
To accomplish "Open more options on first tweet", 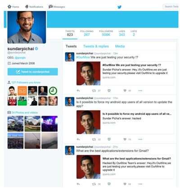I will click(140, 91).
